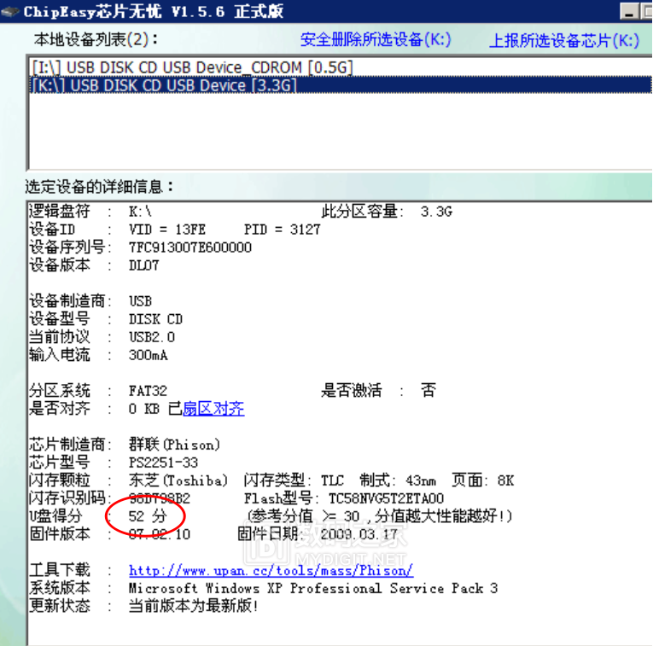653x646 pixels.
Task: Click the 选定设备的详细信息 heading
Action: pos(99,187)
